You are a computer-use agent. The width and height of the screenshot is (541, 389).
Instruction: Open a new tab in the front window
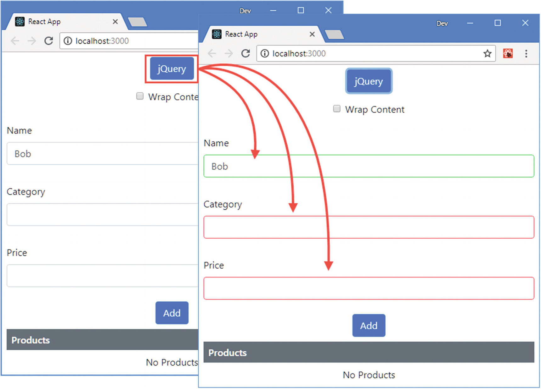click(x=334, y=34)
